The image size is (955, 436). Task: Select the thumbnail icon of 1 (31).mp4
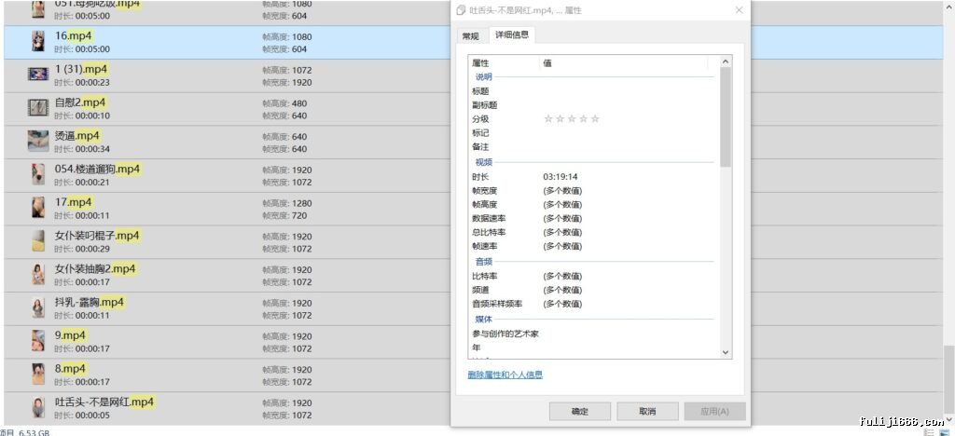37,75
